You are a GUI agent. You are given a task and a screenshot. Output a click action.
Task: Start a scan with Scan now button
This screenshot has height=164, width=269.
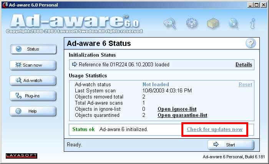[x=33, y=65]
